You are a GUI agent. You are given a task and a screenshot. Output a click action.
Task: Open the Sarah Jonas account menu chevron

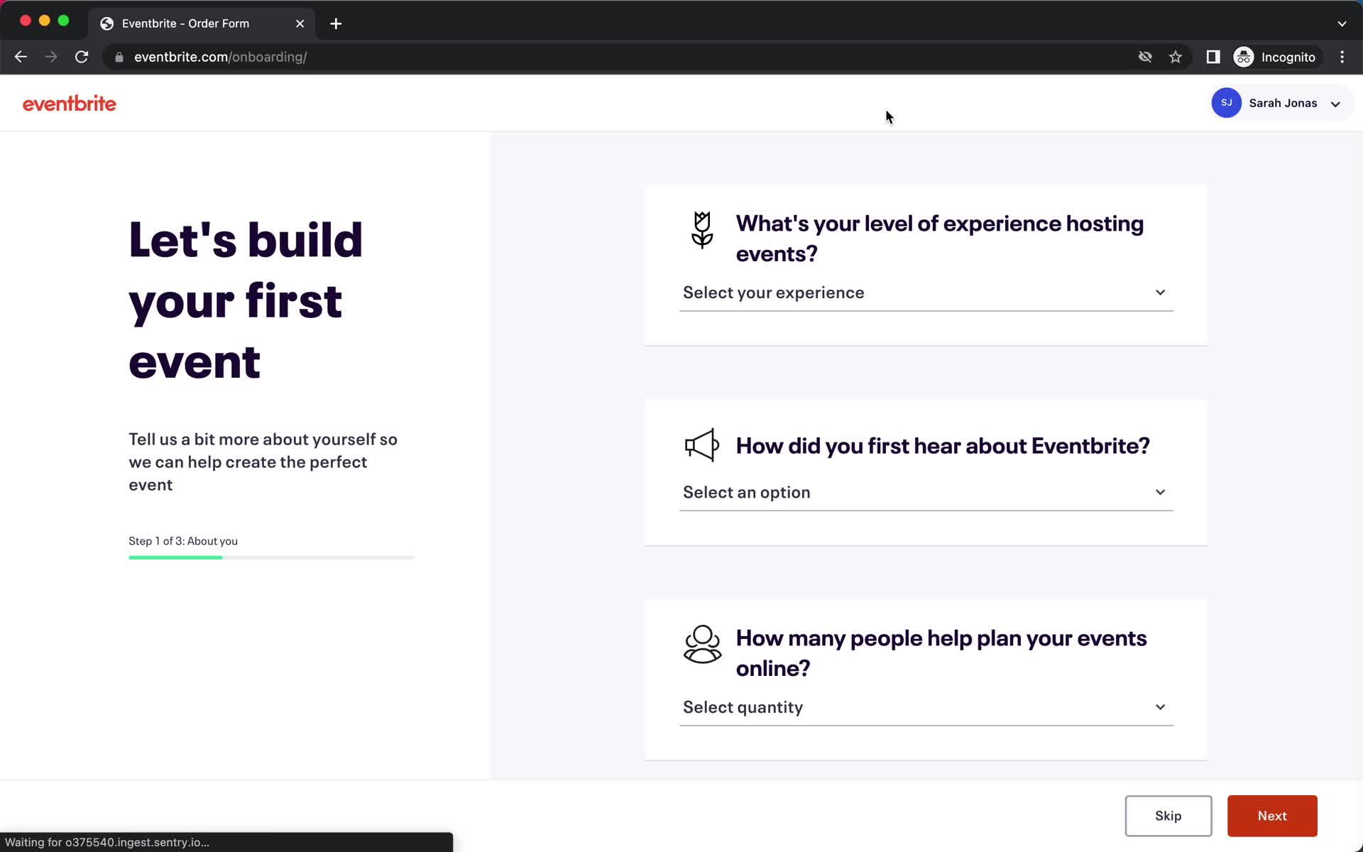coord(1335,104)
